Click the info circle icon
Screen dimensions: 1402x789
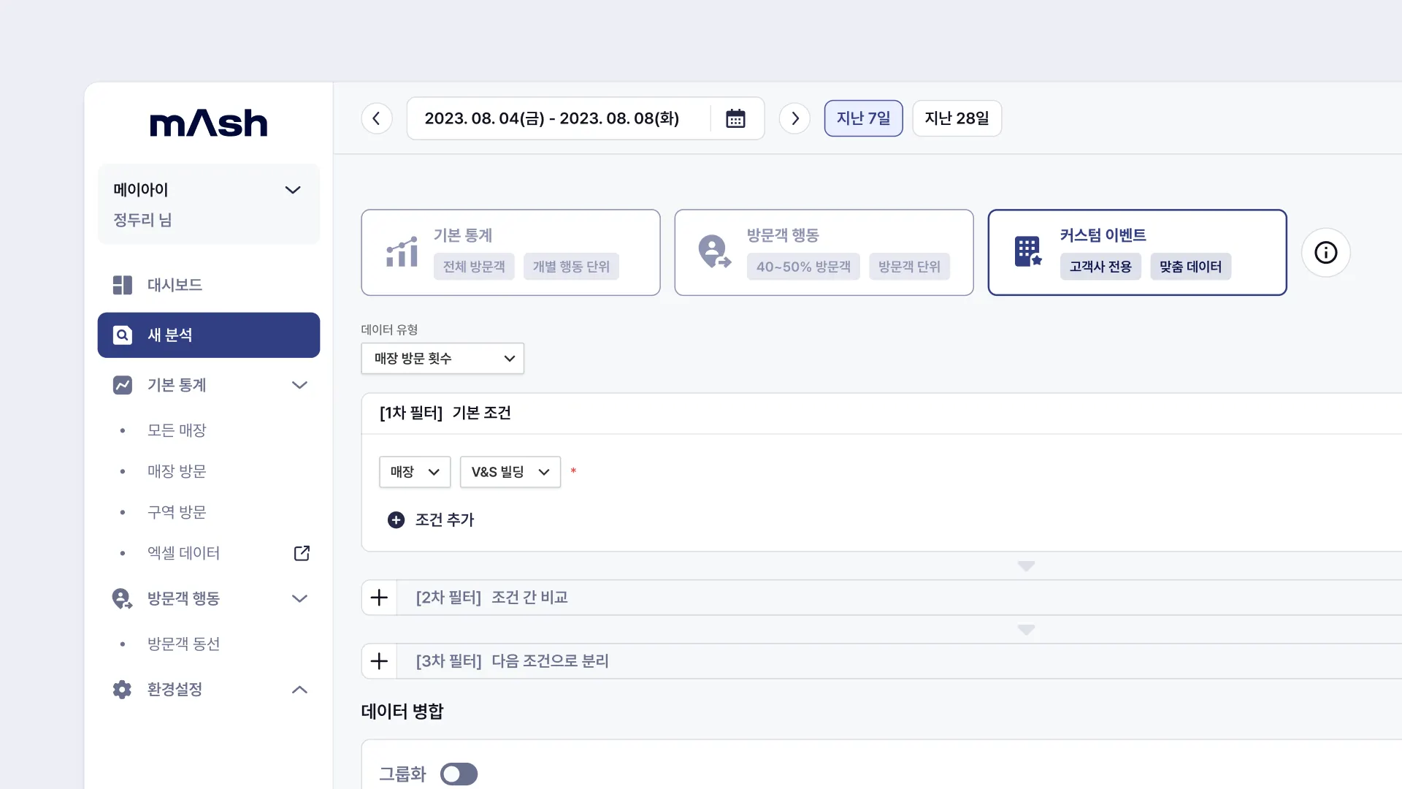[x=1325, y=253]
